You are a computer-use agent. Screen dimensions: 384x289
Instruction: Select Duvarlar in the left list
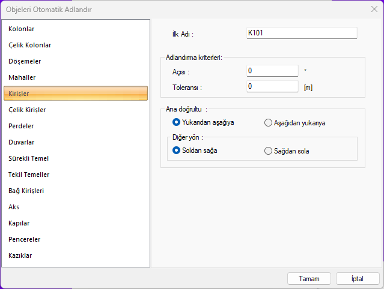(x=22, y=142)
